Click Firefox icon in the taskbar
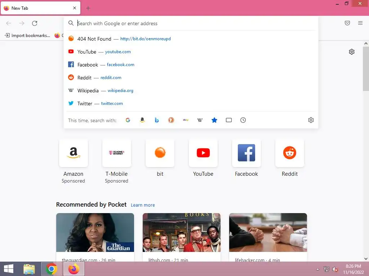Screen dimensions: 369x276 coord(74,269)
